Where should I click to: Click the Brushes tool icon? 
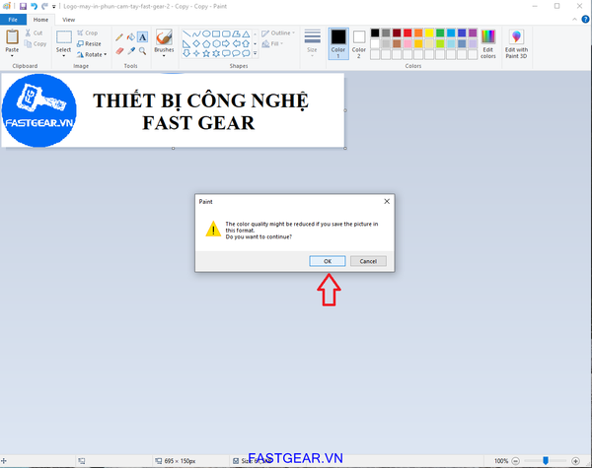(164, 37)
